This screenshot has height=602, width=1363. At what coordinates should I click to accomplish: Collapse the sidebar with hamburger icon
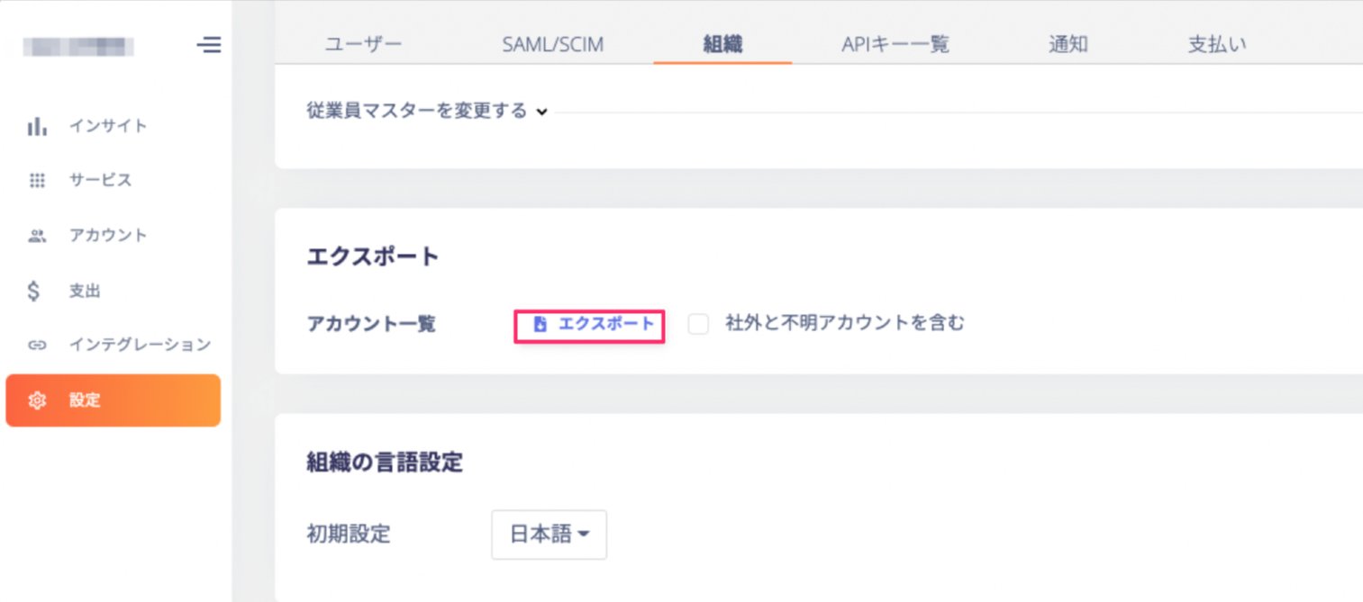coord(208,44)
